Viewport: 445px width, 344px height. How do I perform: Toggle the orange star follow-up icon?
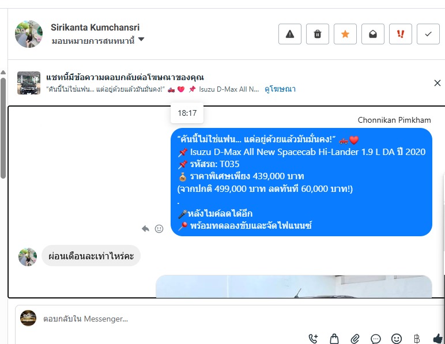pos(345,34)
